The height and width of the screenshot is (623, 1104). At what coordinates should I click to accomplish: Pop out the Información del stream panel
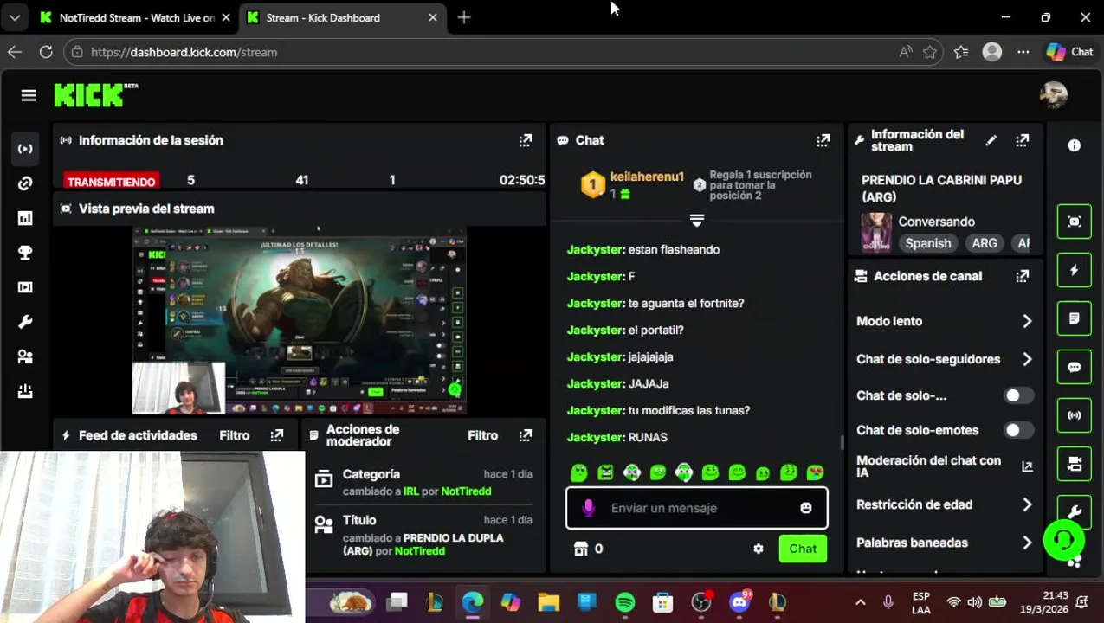1023,140
